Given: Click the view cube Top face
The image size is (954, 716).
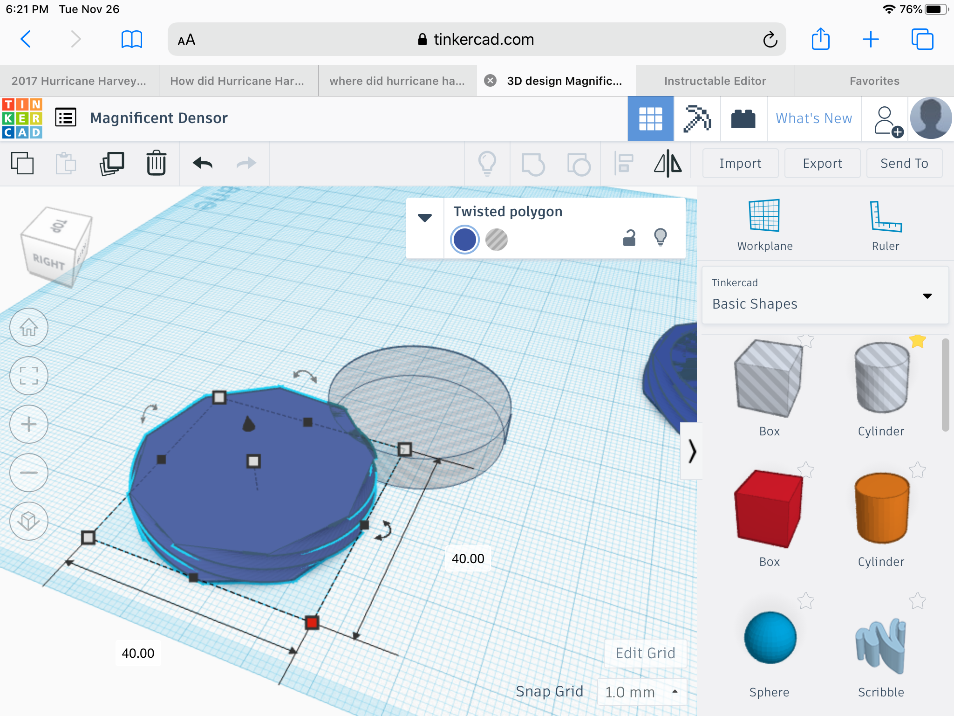Looking at the screenshot, I should pyautogui.click(x=58, y=226).
